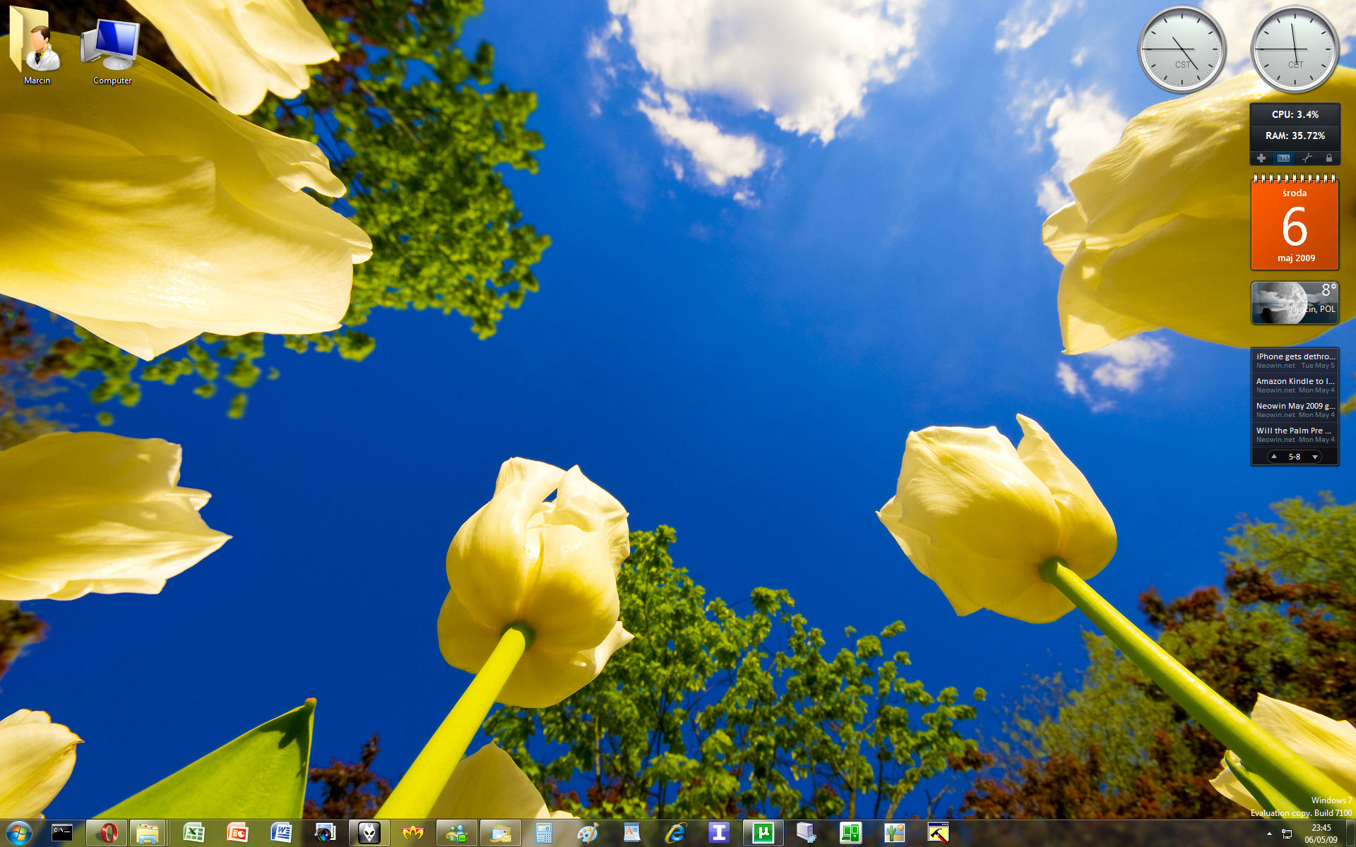The width and height of the screenshot is (1356, 847).
Task: Show hidden system tray icons
Action: 1269,834
